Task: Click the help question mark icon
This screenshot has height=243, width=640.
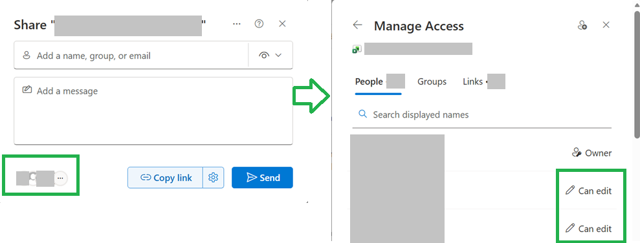Action: pos(259,24)
